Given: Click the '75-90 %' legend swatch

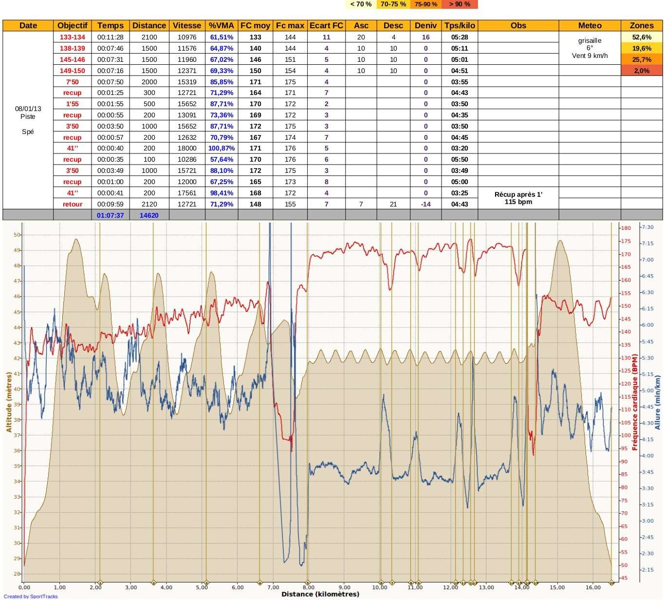Looking at the screenshot, I should [426, 4].
